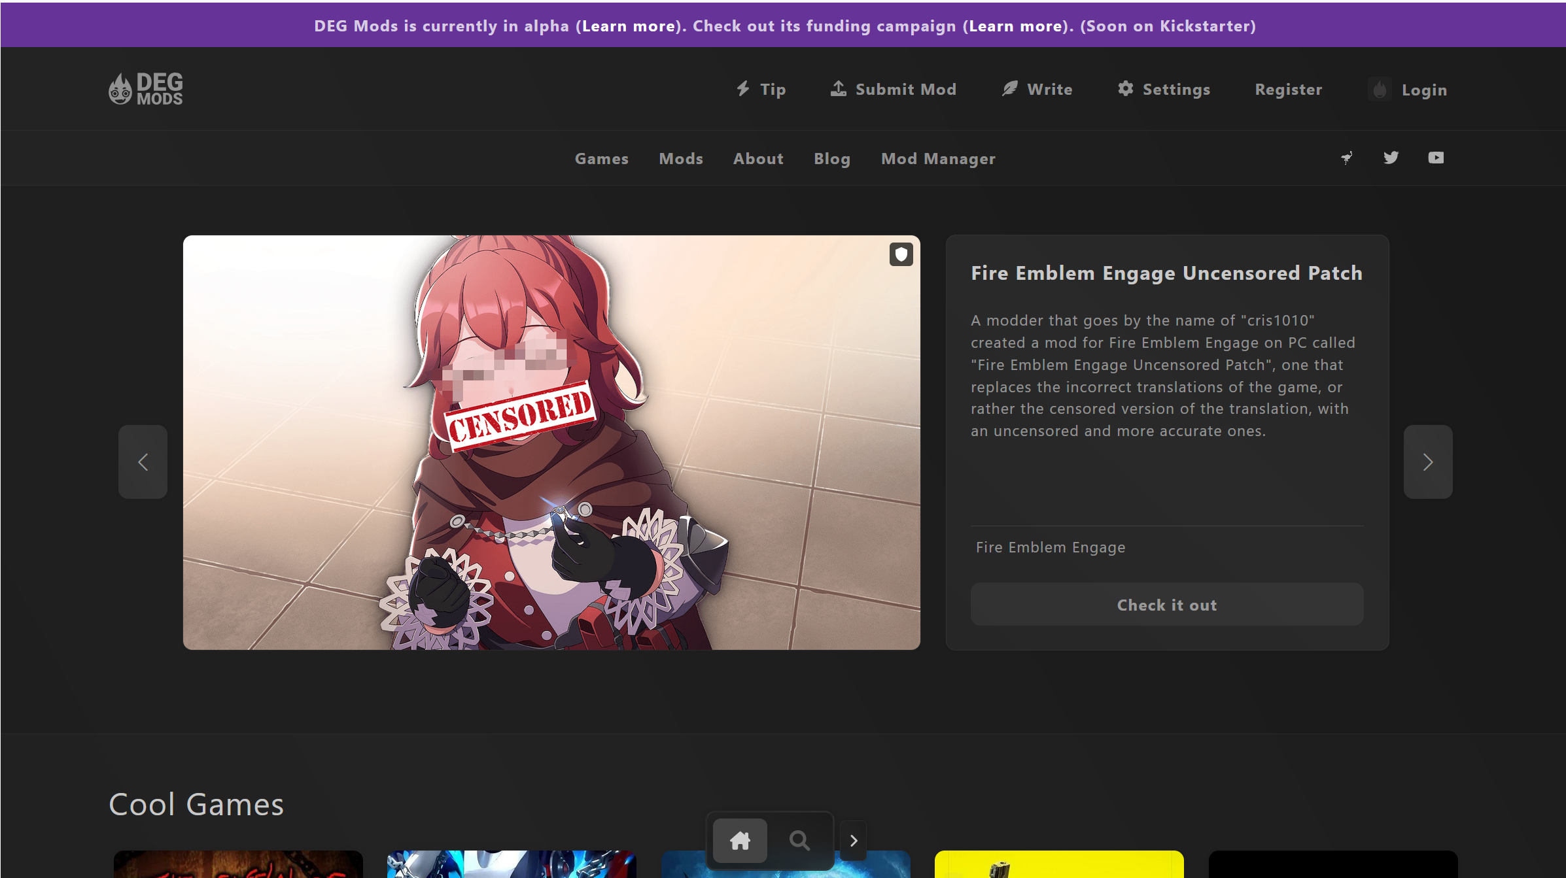Open the Games menu item
The height and width of the screenshot is (878, 1566).
(601, 159)
